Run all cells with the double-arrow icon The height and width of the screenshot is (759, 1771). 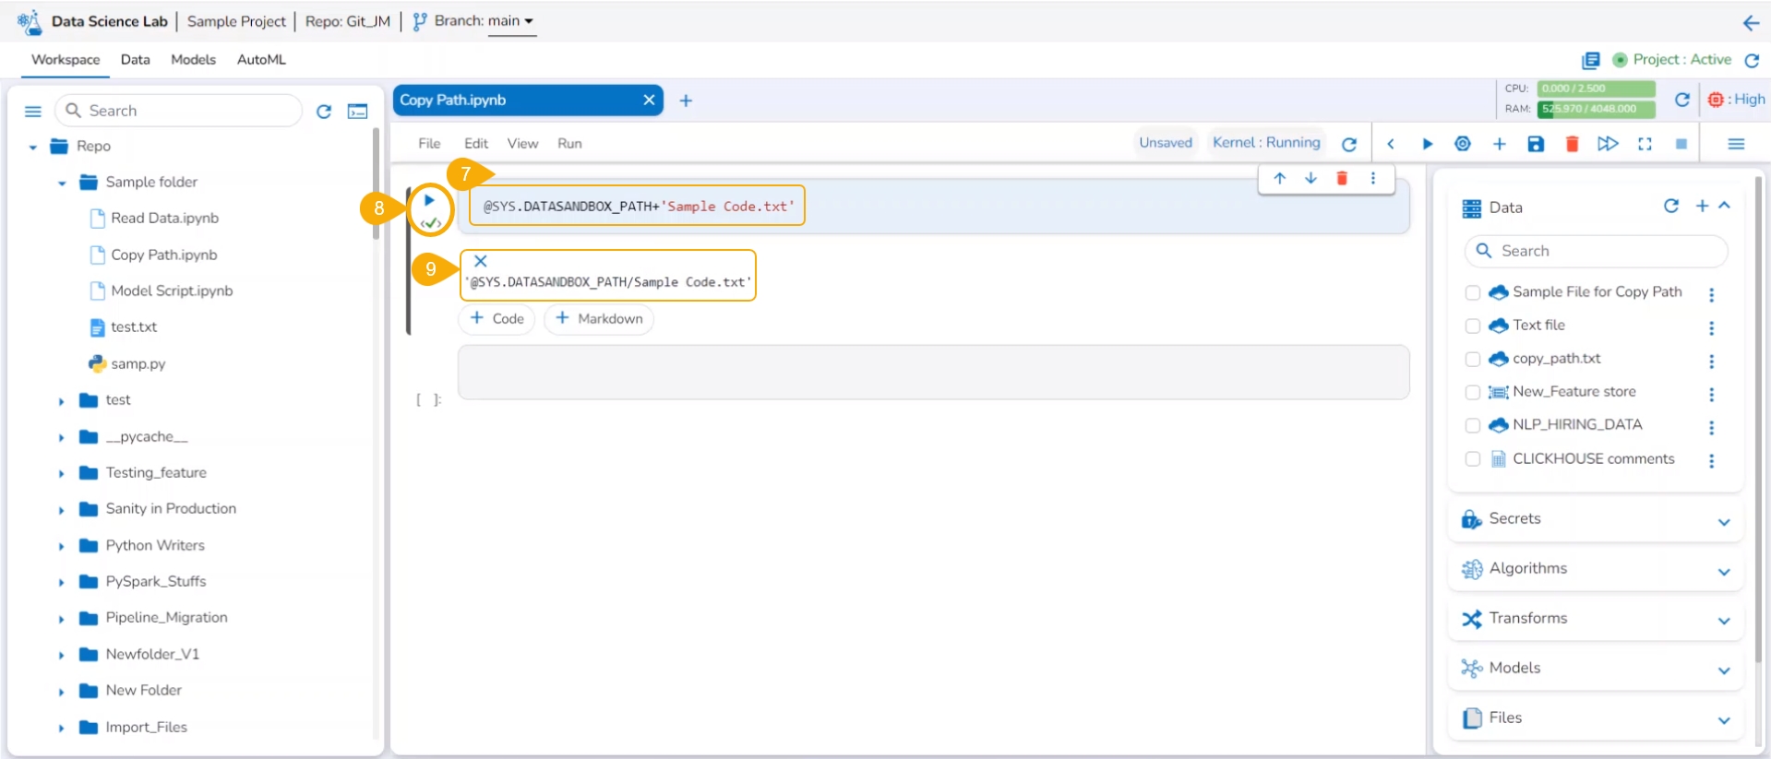[x=1608, y=144]
